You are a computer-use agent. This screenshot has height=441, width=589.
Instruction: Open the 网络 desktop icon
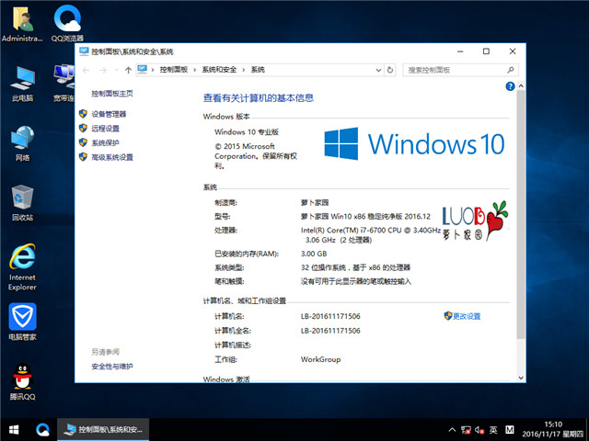[22, 143]
